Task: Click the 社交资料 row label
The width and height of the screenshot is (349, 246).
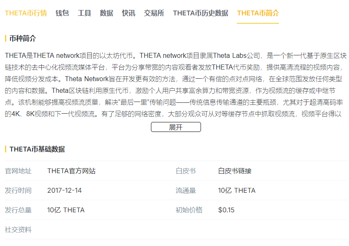Action: [x=18, y=229]
